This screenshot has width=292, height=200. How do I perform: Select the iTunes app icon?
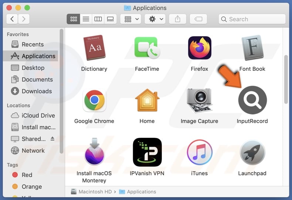[200, 152]
